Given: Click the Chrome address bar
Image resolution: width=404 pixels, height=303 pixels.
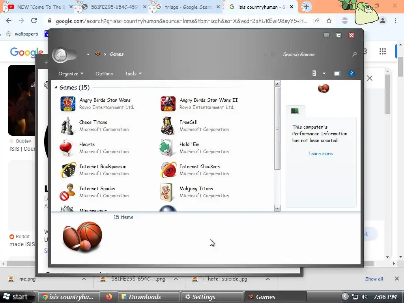Looking at the screenshot, I should (x=181, y=21).
